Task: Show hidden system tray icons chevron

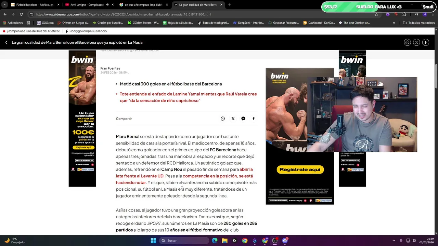Action: click(x=394, y=241)
